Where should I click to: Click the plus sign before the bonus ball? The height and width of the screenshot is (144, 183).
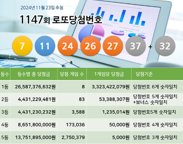click(x=150, y=47)
